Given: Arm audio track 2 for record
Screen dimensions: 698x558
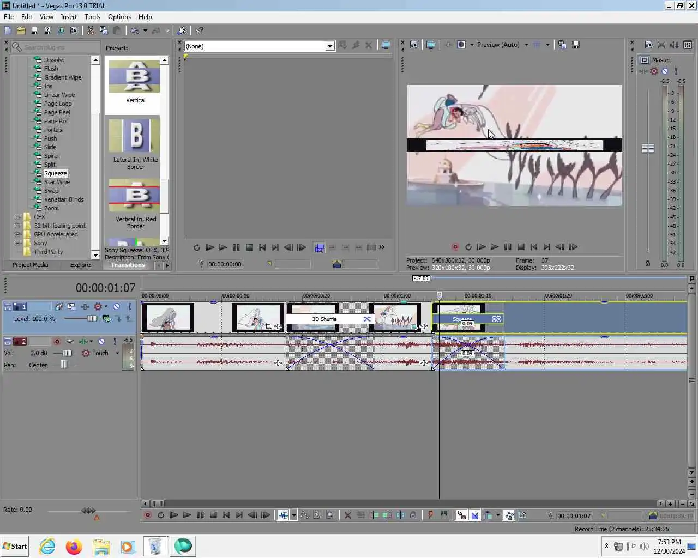Looking at the screenshot, I should tap(57, 342).
